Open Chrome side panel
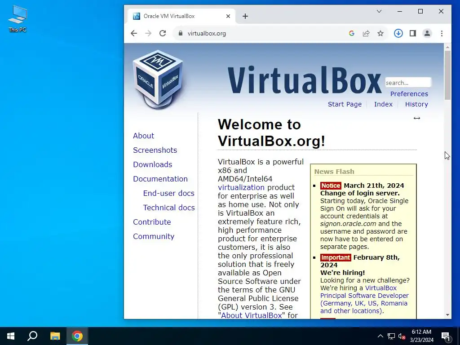460x345 pixels. click(413, 33)
